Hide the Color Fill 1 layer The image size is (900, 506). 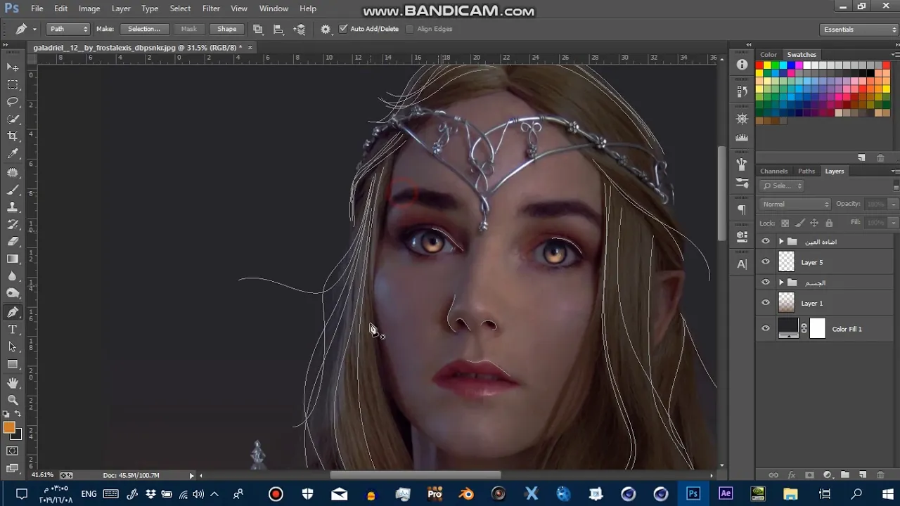pos(766,329)
